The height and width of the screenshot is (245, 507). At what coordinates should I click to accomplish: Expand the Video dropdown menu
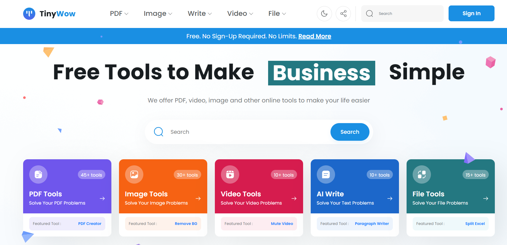pos(240,14)
